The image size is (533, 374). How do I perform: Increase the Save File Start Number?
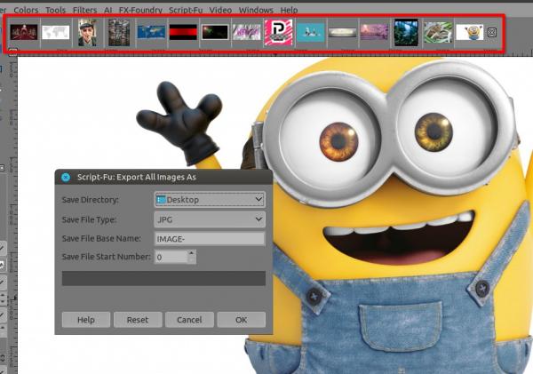coord(192,253)
